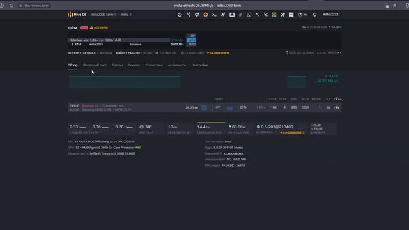Open the Активность tab

coord(177,65)
